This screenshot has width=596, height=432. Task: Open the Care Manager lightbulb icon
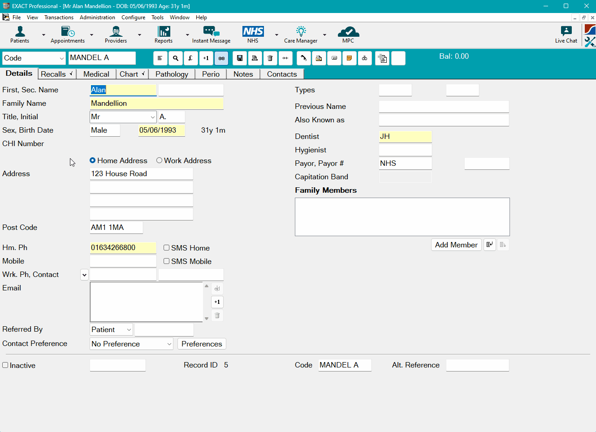pos(301,35)
